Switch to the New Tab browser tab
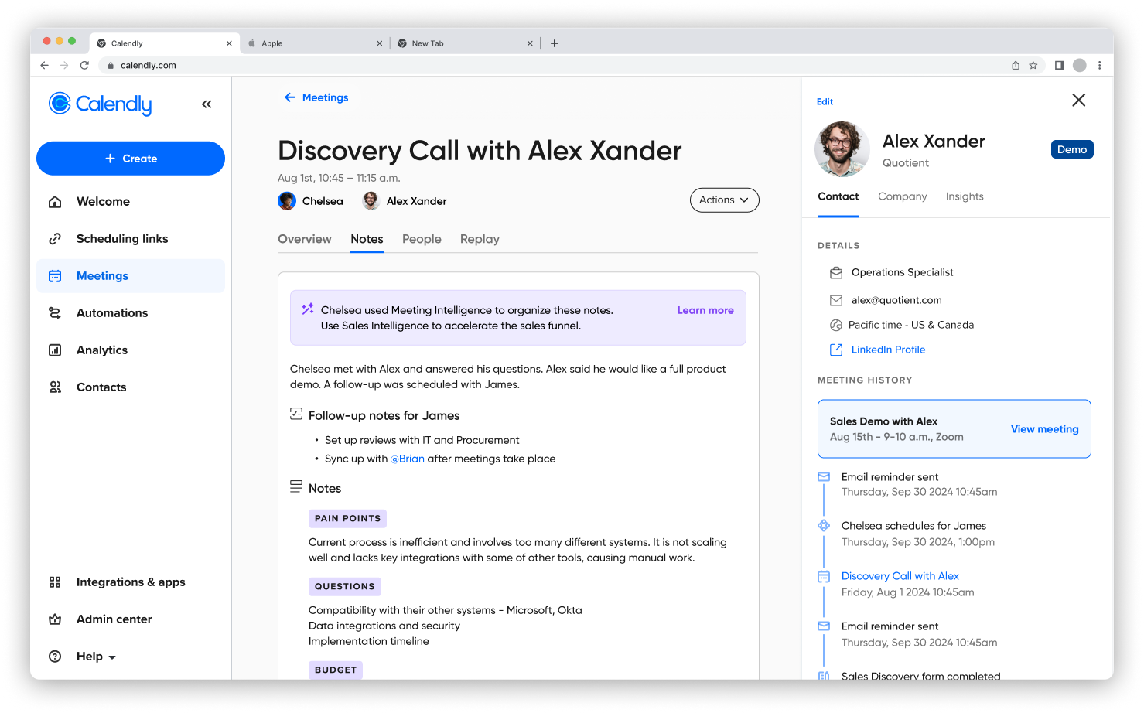Image resolution: width=1144 pixels, height=713 pixels. (464, 43)
